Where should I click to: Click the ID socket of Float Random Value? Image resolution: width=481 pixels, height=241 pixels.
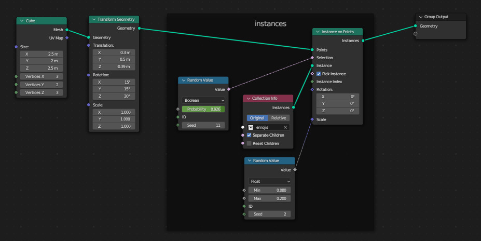point(244,206)
